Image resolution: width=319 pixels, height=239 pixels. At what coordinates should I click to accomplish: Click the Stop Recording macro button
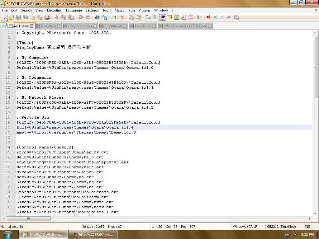[215, 17]
